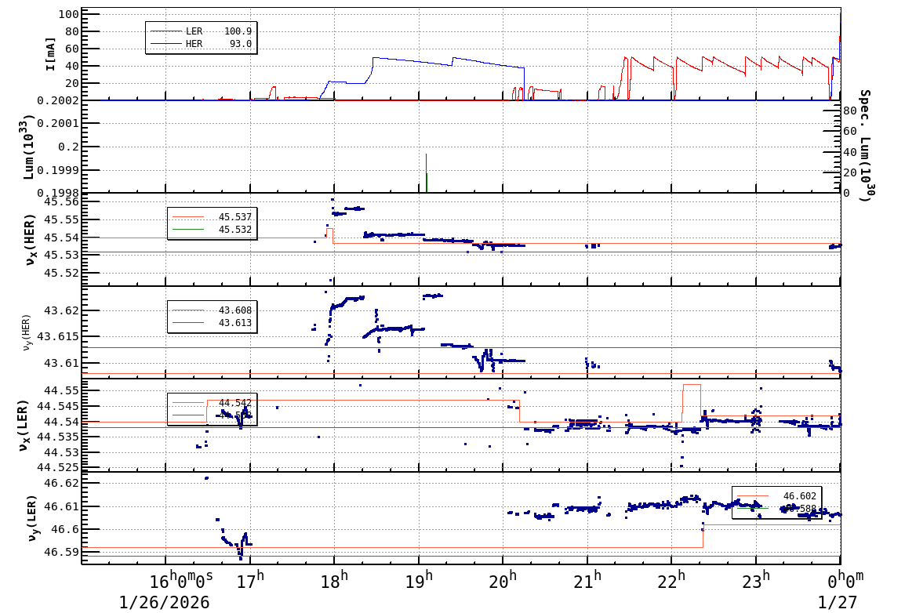Click the 45.537 legend value
The width and height of the screenshot is (905, 613).
pyautogui.click(x=235, y=217)
